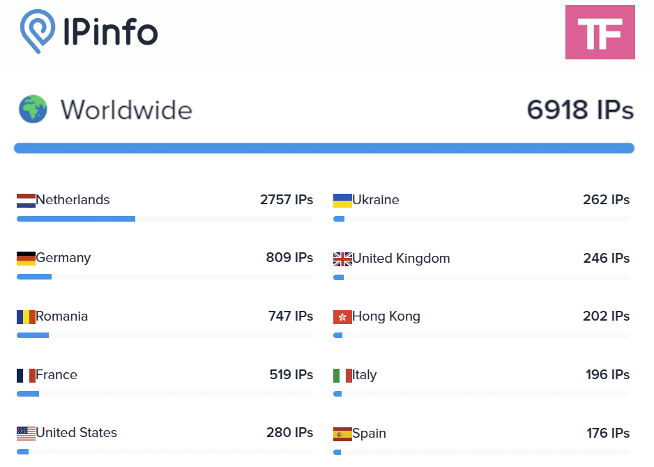Click the United States flag icon
The height and width of the screenshot is (467, 654).
tap(26, 434)
